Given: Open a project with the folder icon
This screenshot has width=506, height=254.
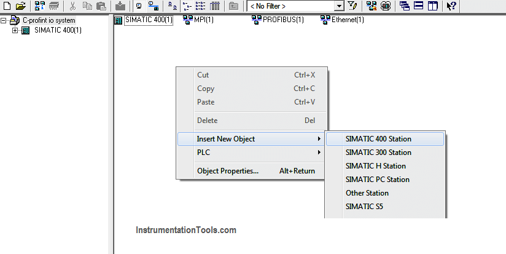Looking at the screenshot, I should [x=21, y=6].
